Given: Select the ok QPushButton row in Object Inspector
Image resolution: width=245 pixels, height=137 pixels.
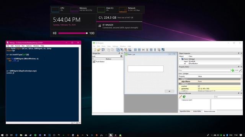Looking at the screenshot, I should (x=209, y=64).
